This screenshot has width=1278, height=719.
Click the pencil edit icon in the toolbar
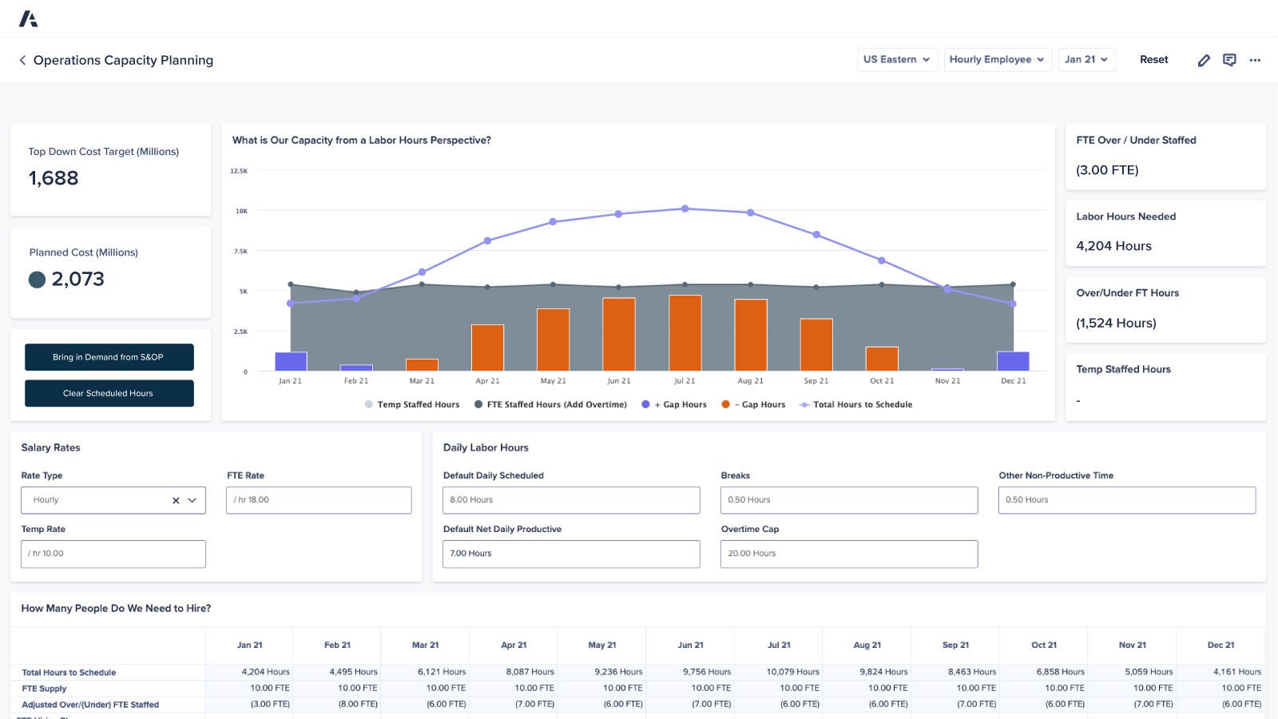(1204, 60)
